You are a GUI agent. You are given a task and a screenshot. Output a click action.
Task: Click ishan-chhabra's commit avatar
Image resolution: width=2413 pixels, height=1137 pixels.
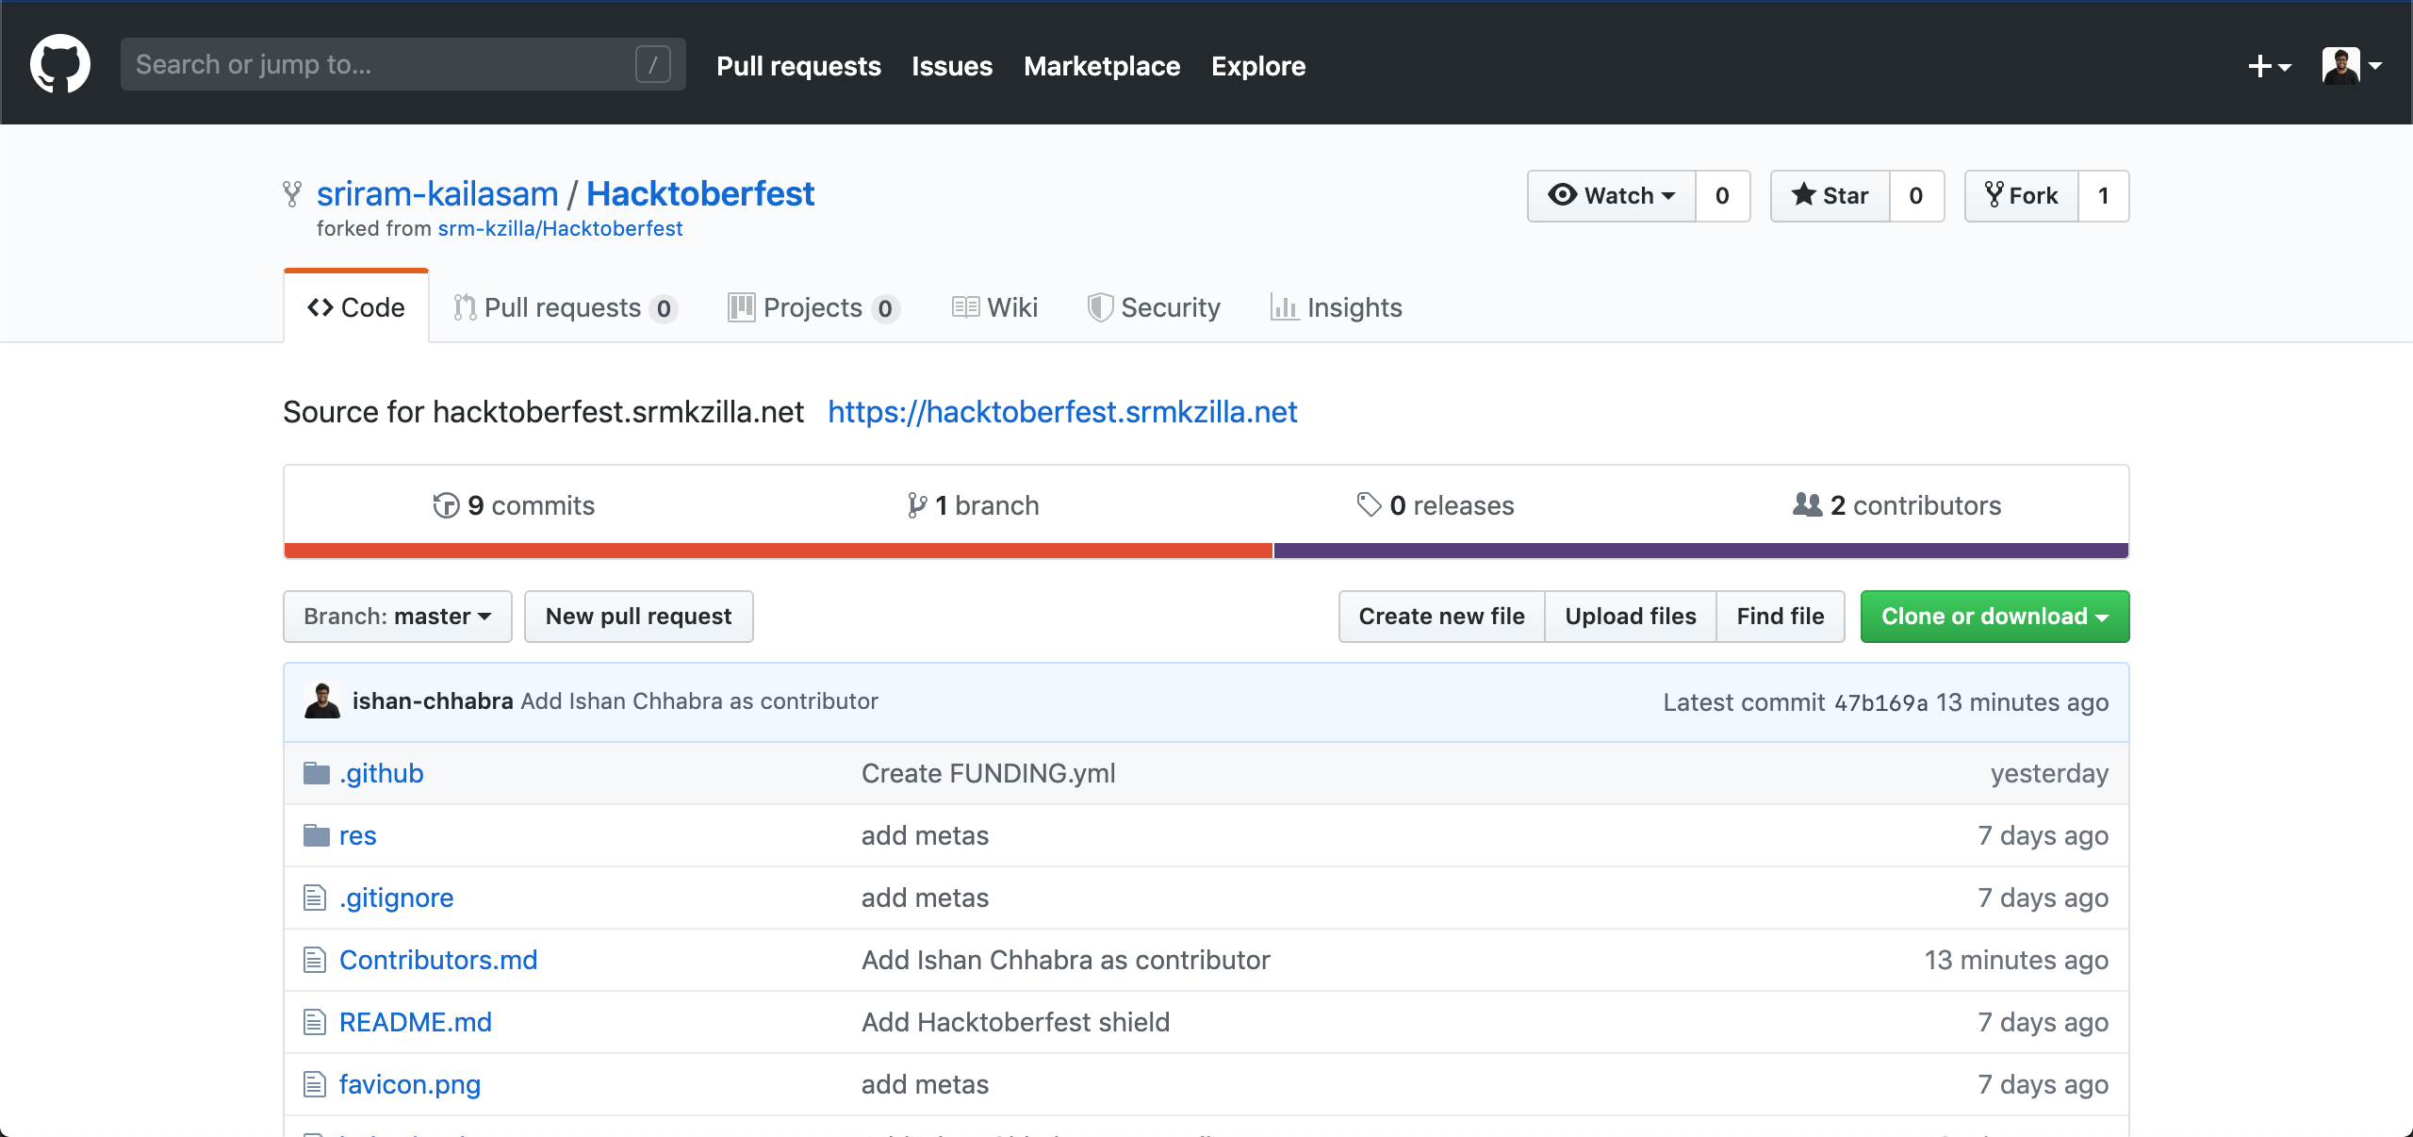(x=322, y=701)
